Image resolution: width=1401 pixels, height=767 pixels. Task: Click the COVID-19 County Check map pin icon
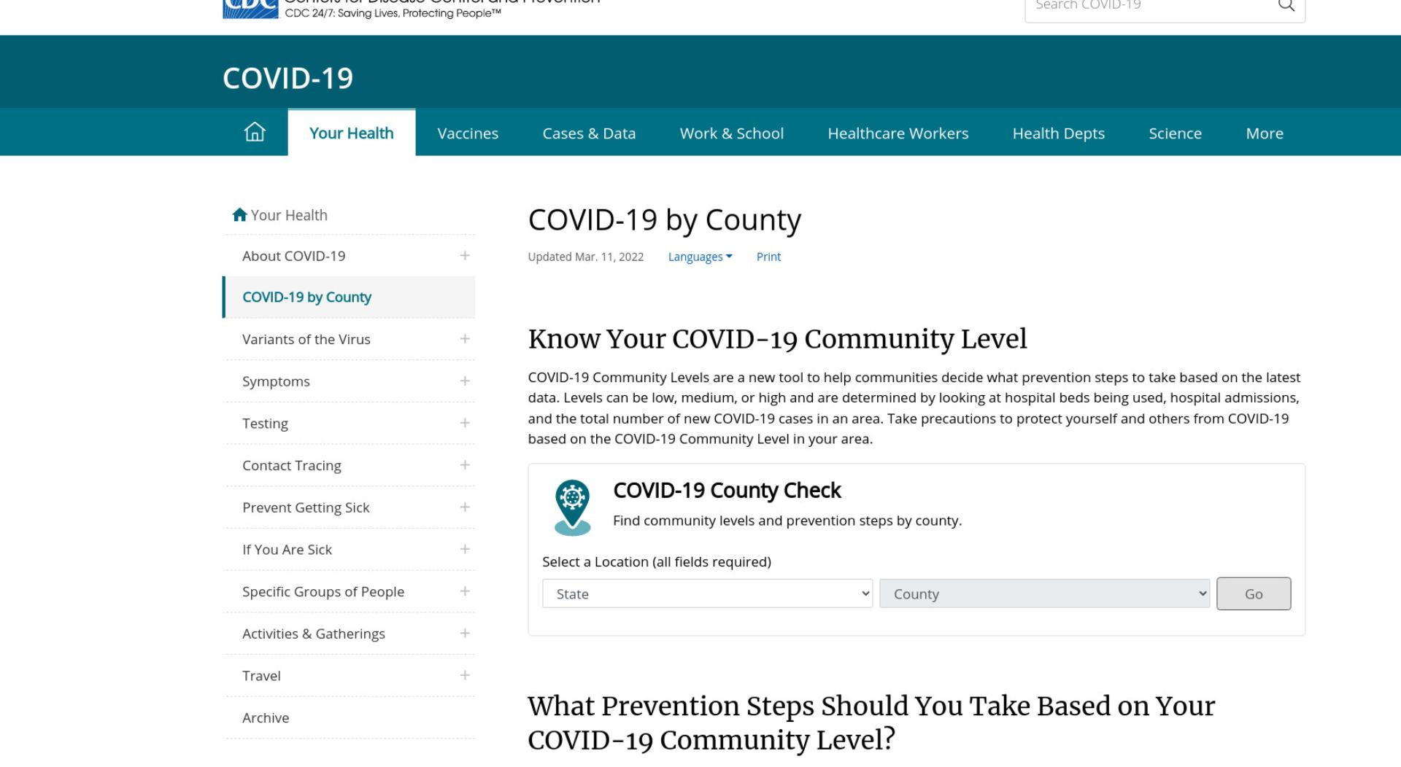click(573, 507)
